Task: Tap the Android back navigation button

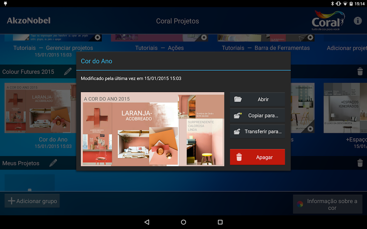Action: pyautogui.click(x=147, y=222)
